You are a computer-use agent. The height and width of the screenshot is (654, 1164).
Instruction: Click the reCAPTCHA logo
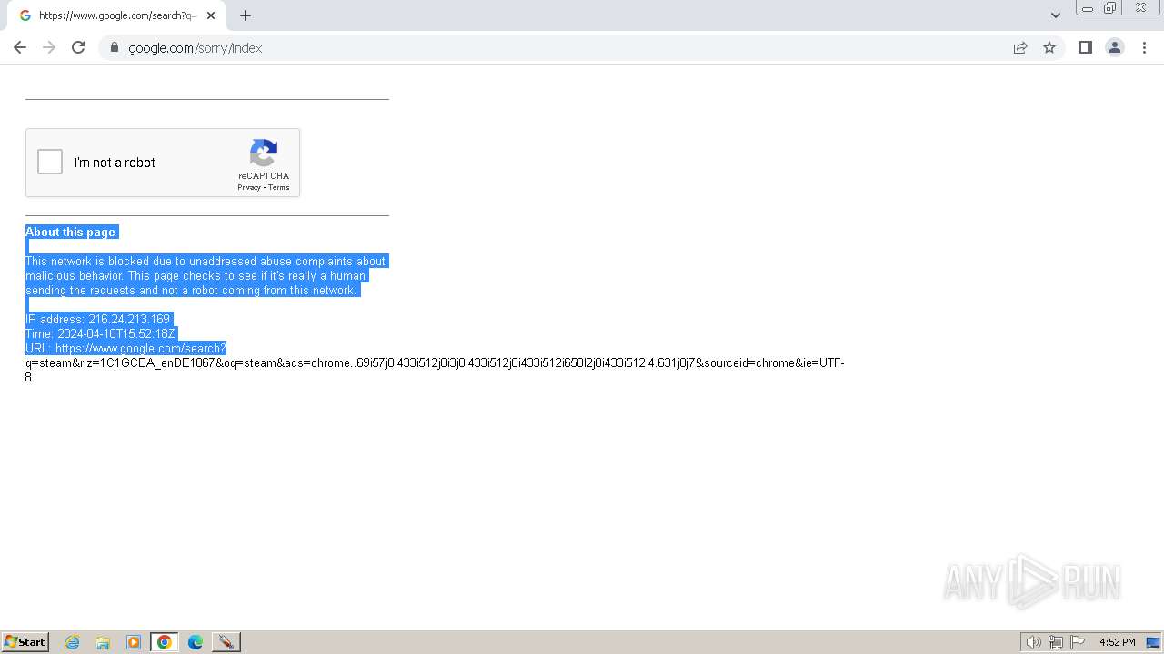pyautogui.click(x=264, y=154)
